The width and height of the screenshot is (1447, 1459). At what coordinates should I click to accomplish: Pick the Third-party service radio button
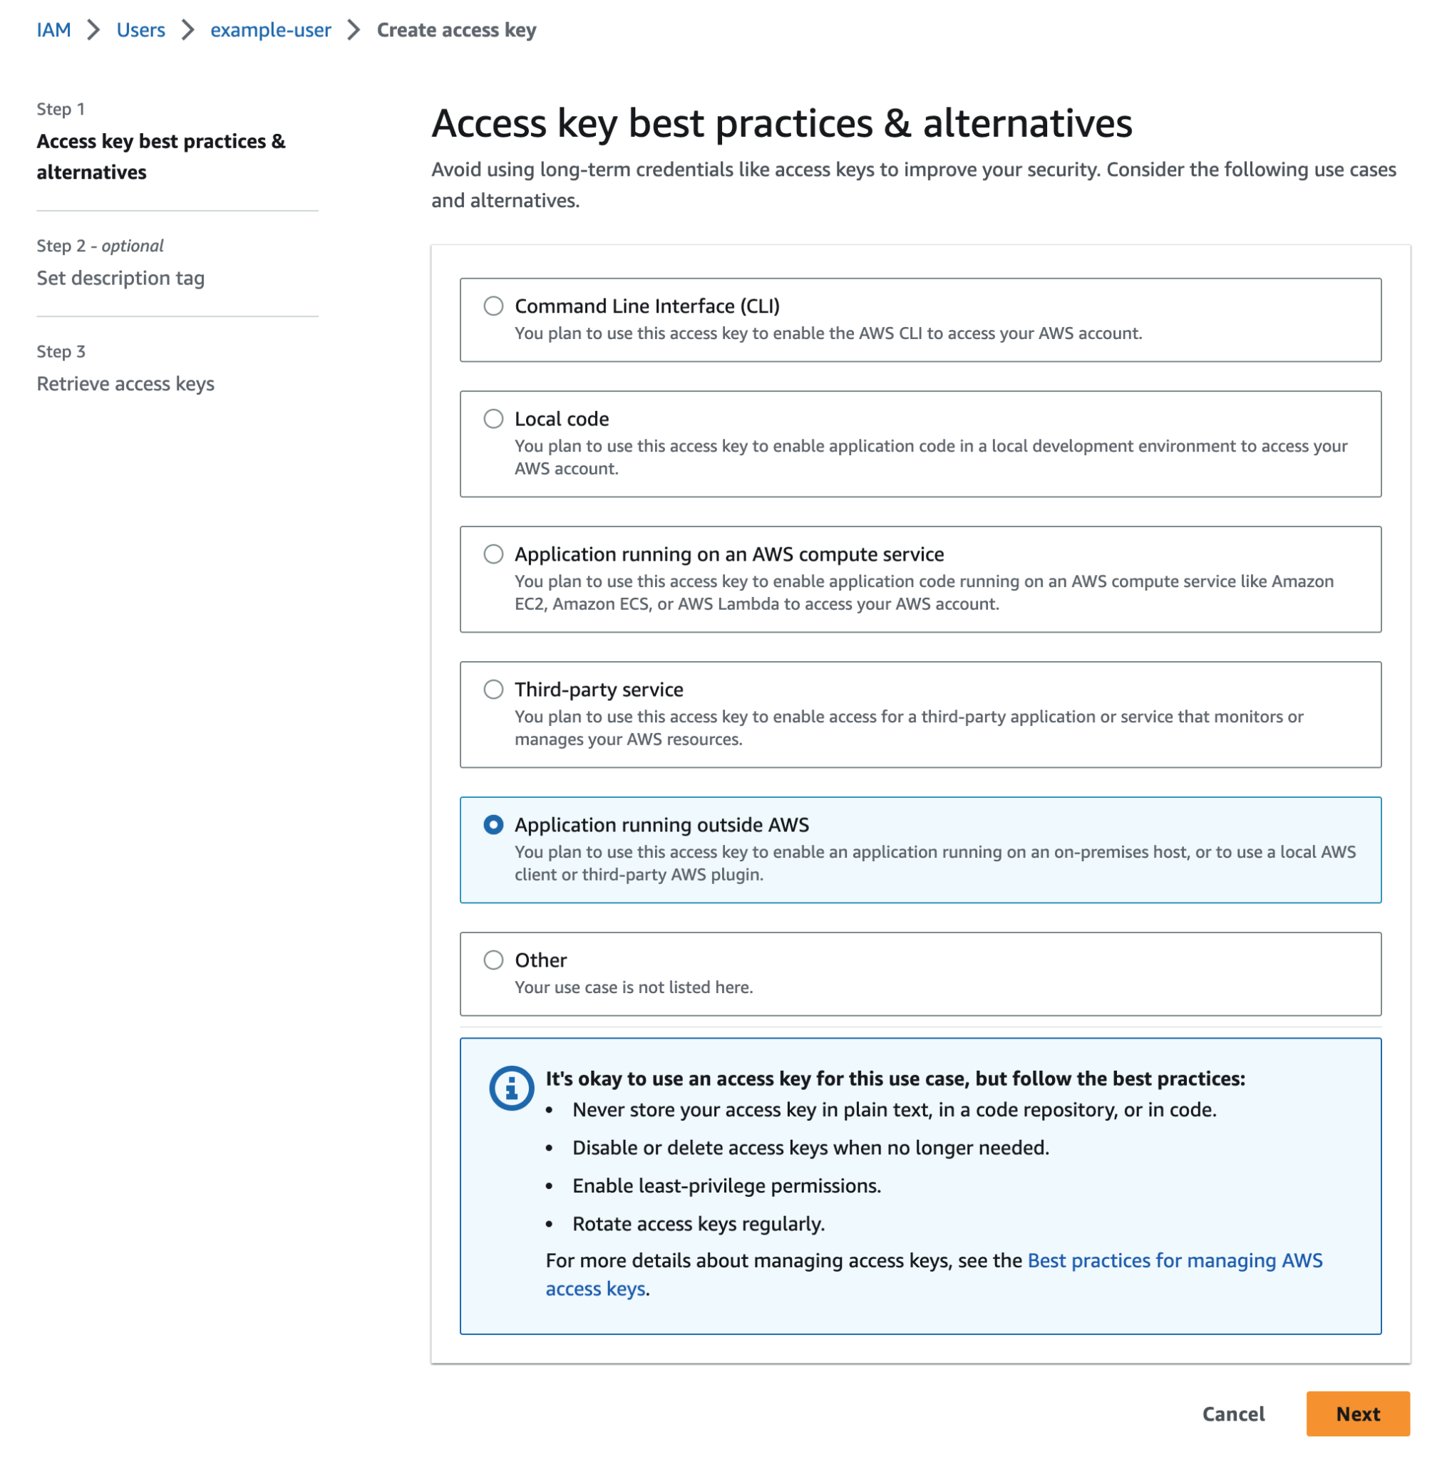(x=493, y=689)
